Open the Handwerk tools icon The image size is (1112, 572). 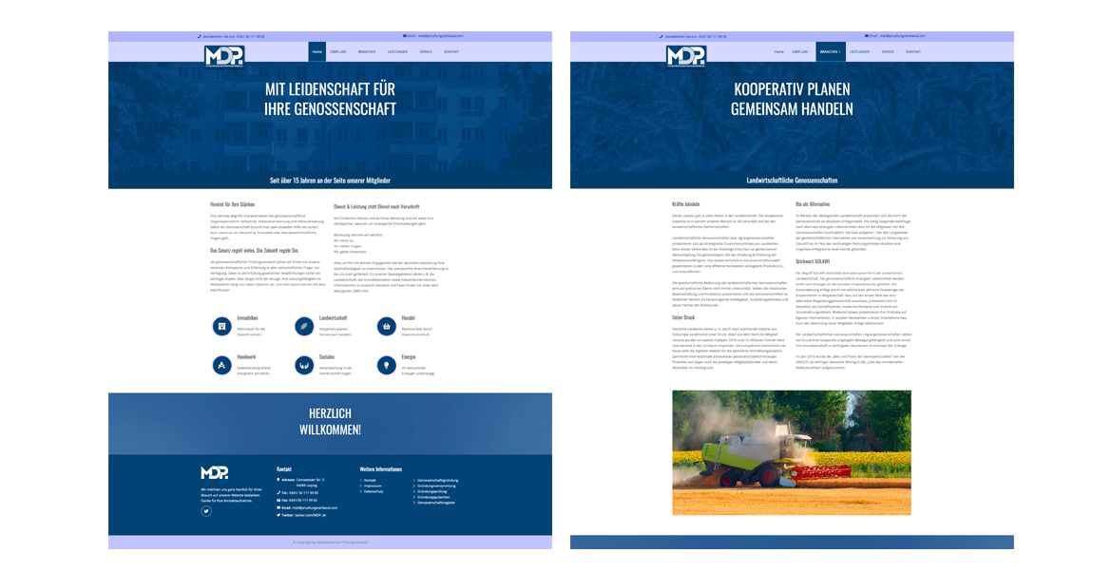click(x=222, y=365)
